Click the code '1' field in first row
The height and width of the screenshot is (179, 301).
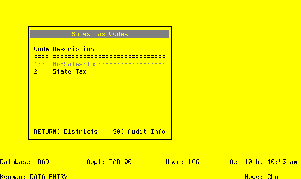pos(40,64)
